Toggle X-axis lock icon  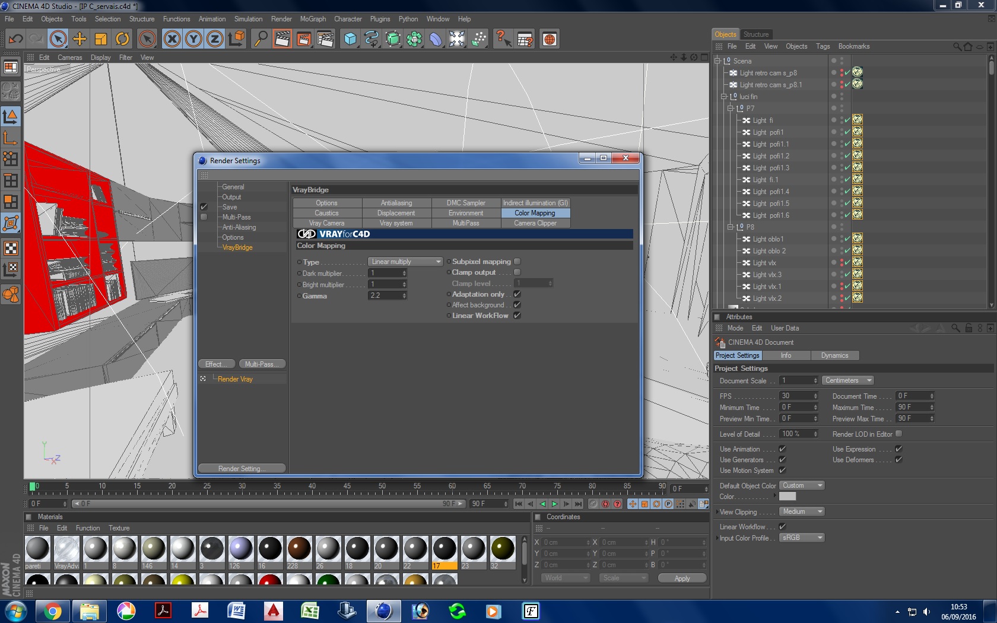(x=172, y=39)
